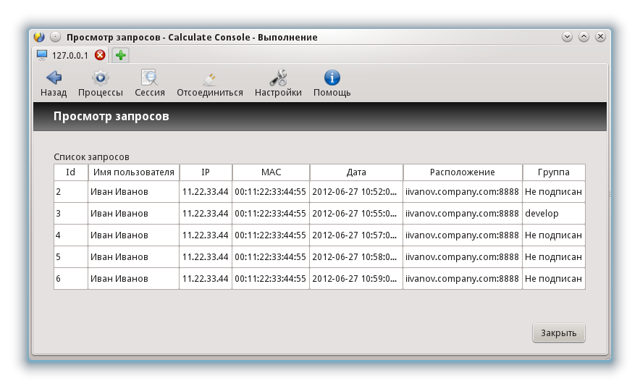Image resolution: width=640 pixels, height=389 pixels.
Task: Close the 127.0.0.1 tab with red X
Action: pyautogui.click(x=100, y=55)
